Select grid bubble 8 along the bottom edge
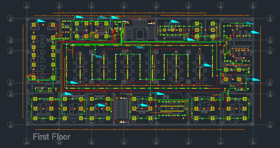280x148 pixels. pyautogui.click(x=253, y=141)
